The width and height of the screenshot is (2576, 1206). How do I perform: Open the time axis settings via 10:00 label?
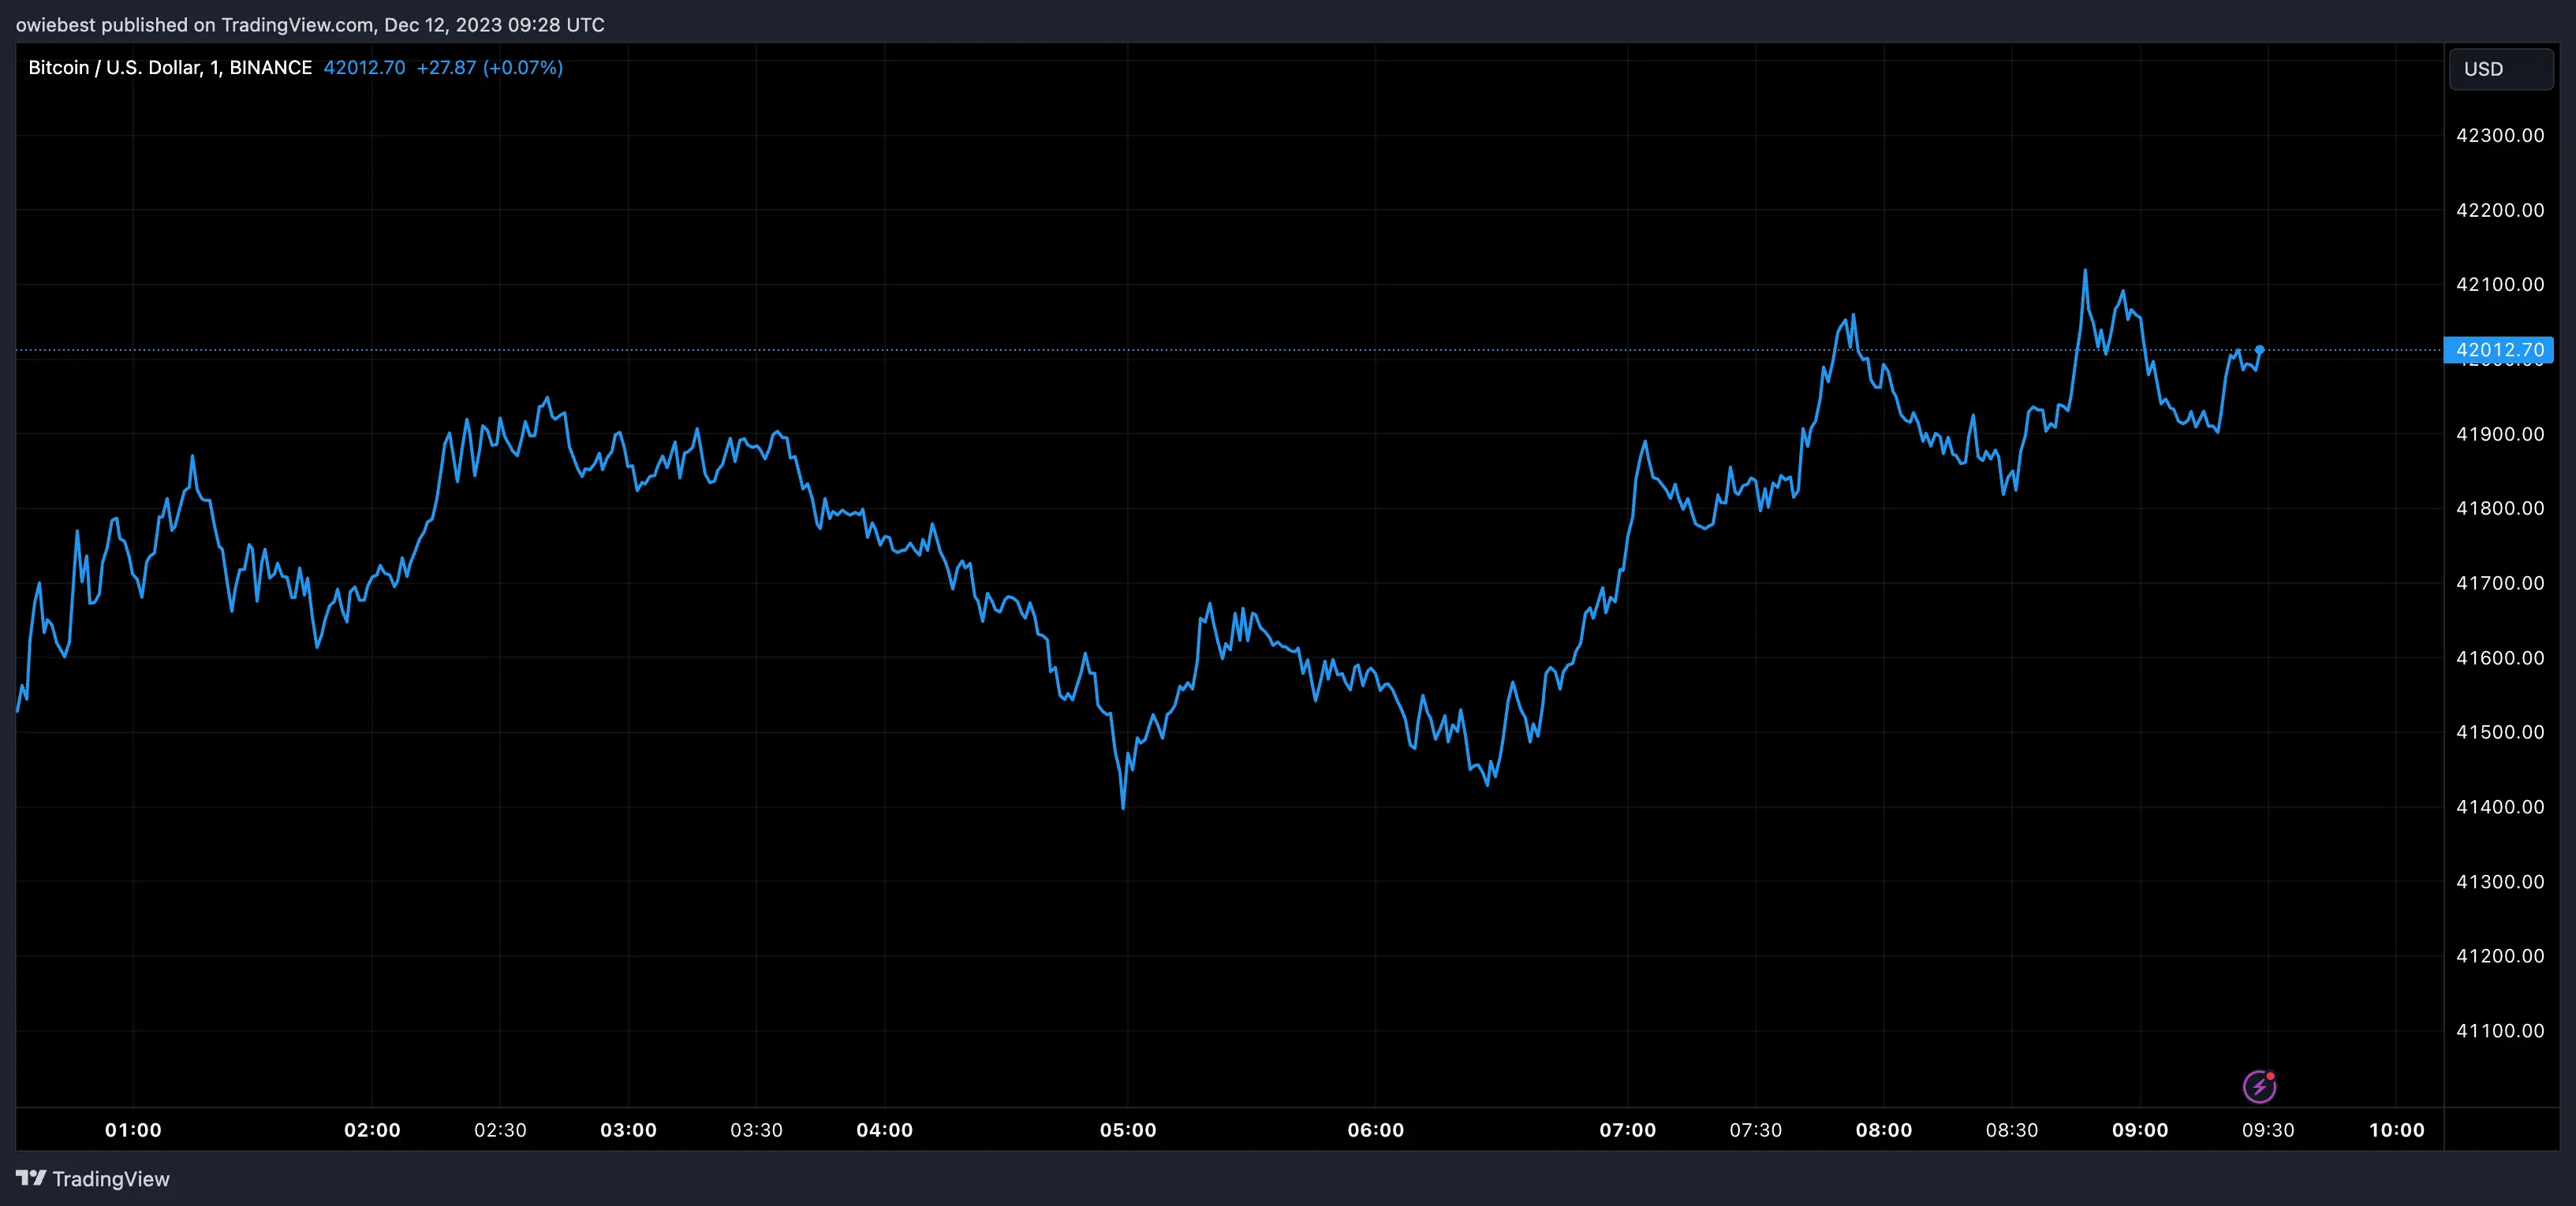pyautogui.click(x=2399, y=1130)
